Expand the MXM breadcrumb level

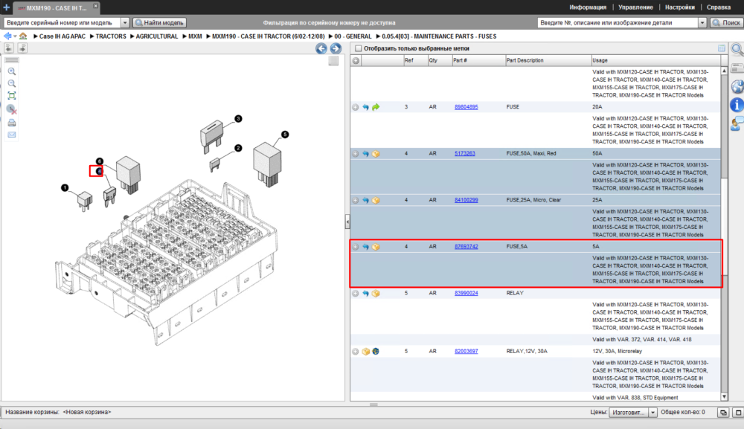[185, 36]
